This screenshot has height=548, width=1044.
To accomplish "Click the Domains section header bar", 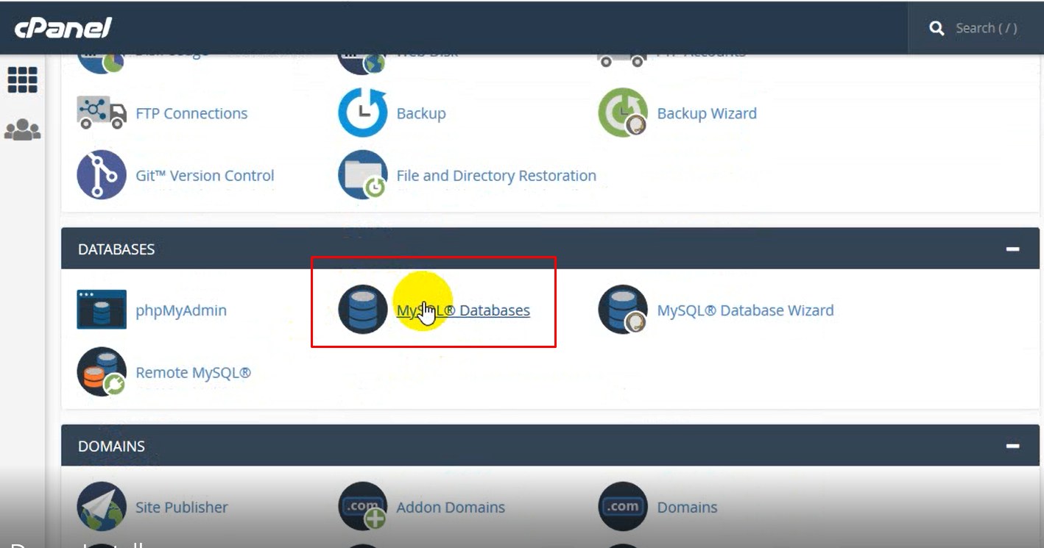I will tap(515, 446).
